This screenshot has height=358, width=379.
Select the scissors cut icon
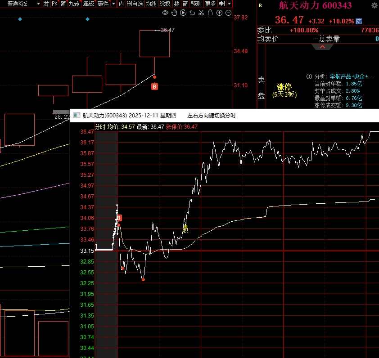[201, 13]
